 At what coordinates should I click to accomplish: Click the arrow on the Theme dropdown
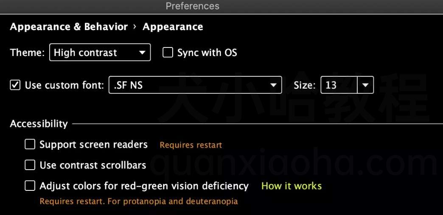pos(143,53)
